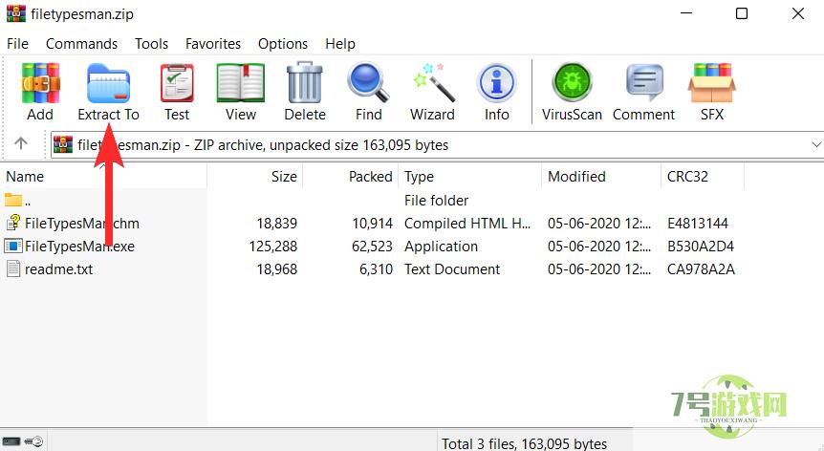
Task: Sort by the CRC32 column header
Action: [703, 177]
